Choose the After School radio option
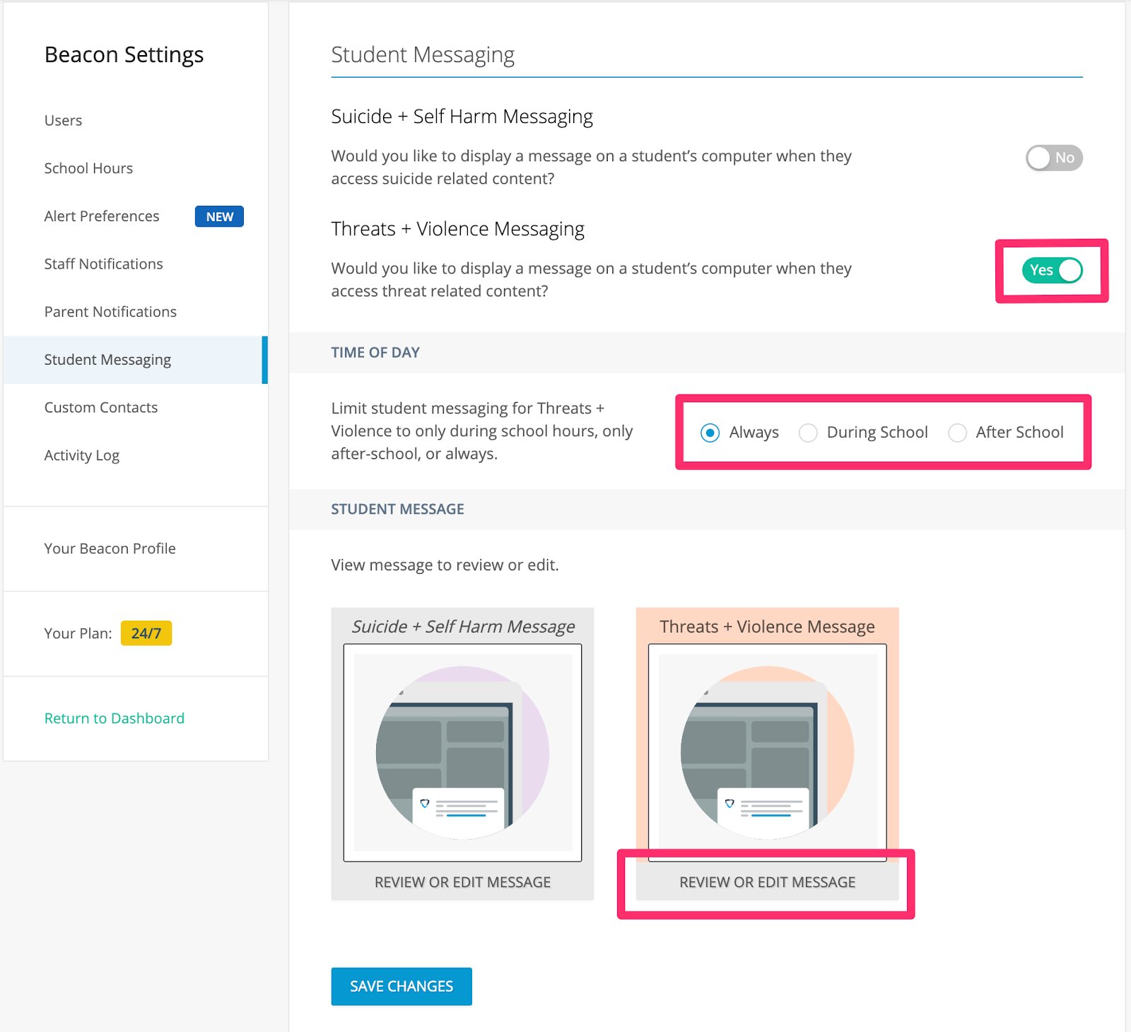Viewport: 1131px width, 1032px height. tap(957, 433)
